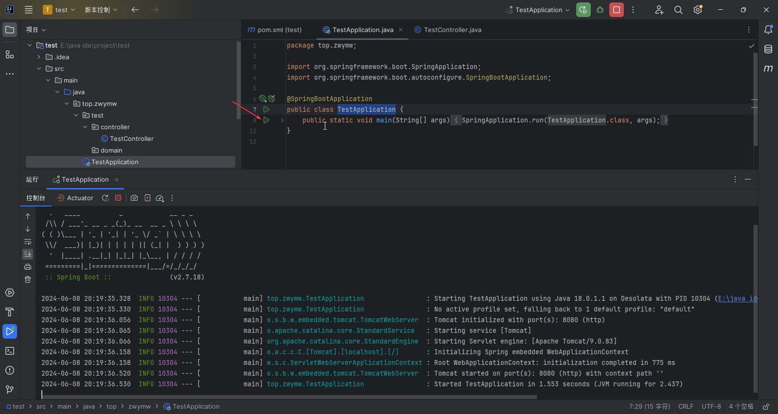Open more run actions in the top toolbar
This screenshot has width=778, height=414.
(633, 10)
